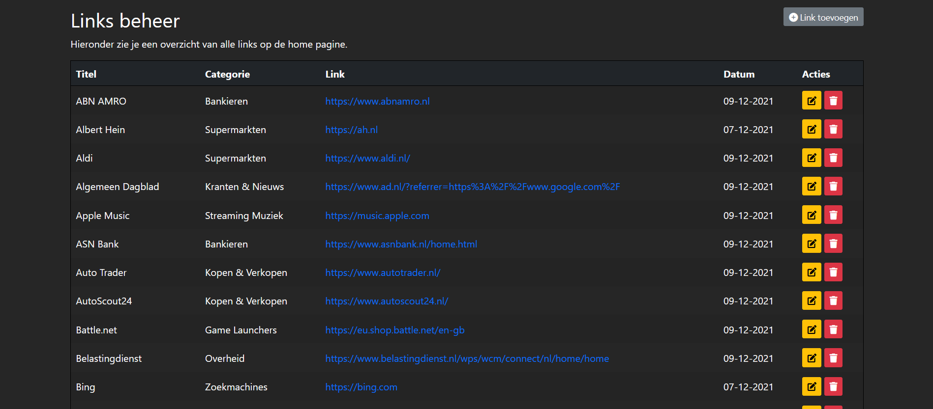Click the 'AutoScout24' title cell
The image size is (933, 409).
click(x=104, y=301)
